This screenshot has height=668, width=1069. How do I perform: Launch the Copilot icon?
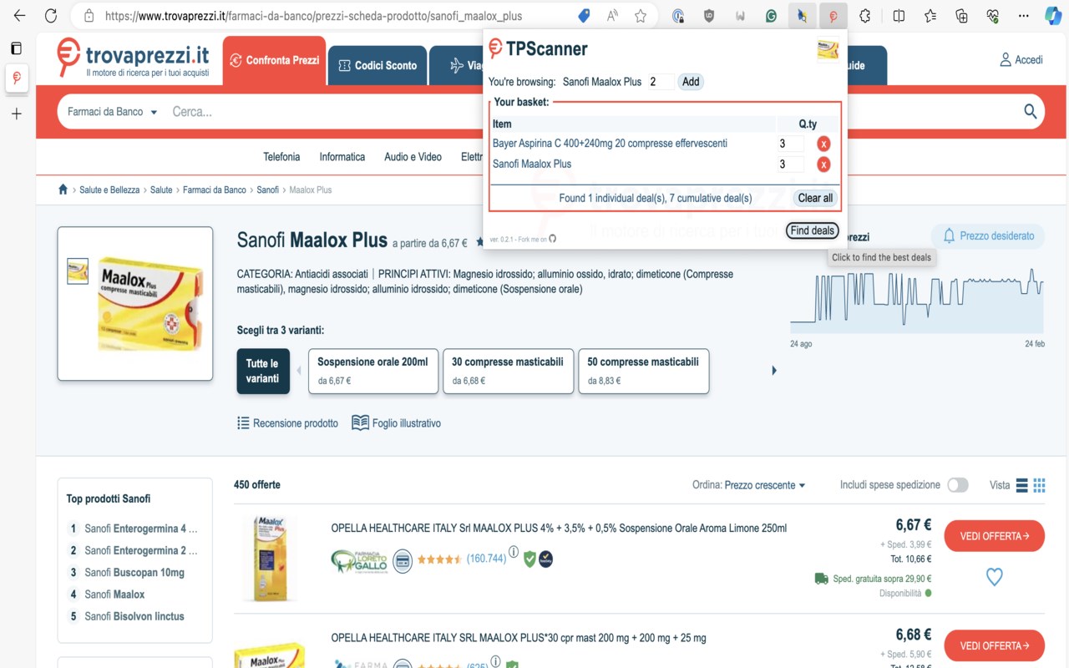(x=1052, y=16)
